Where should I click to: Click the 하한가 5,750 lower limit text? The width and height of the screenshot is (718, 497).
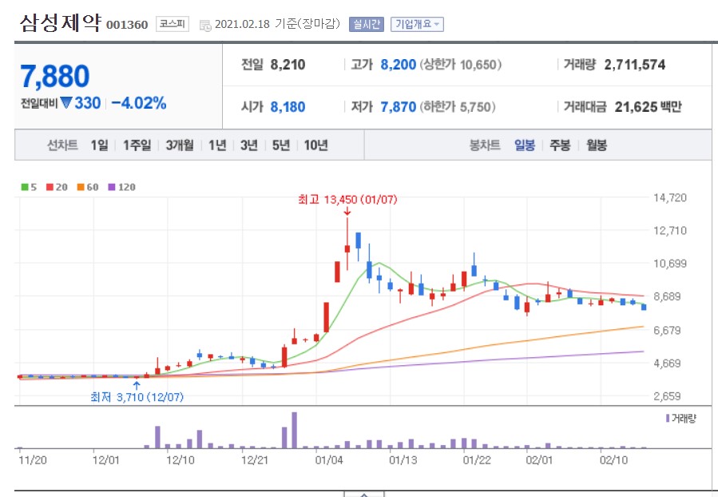click(x=458, y=107)
